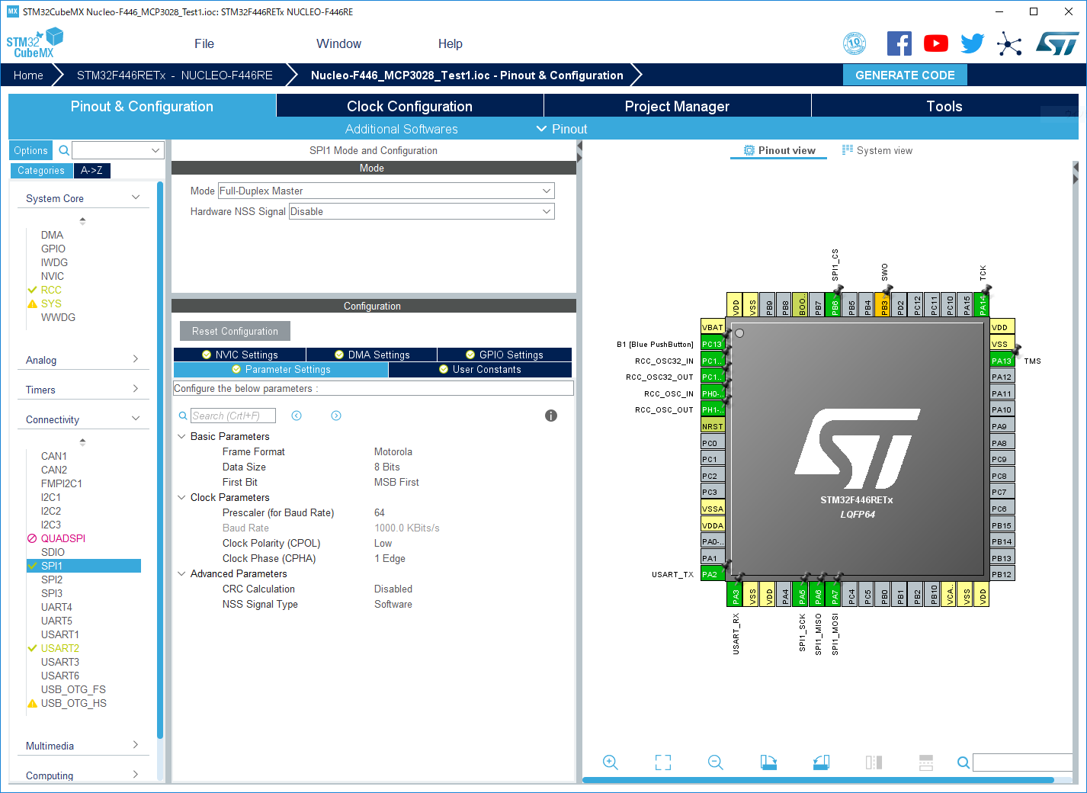Click the STM32CubeMX logo
Image resolution: width=1087 pixels, height=793 pixels.
(x=34, y=43)
